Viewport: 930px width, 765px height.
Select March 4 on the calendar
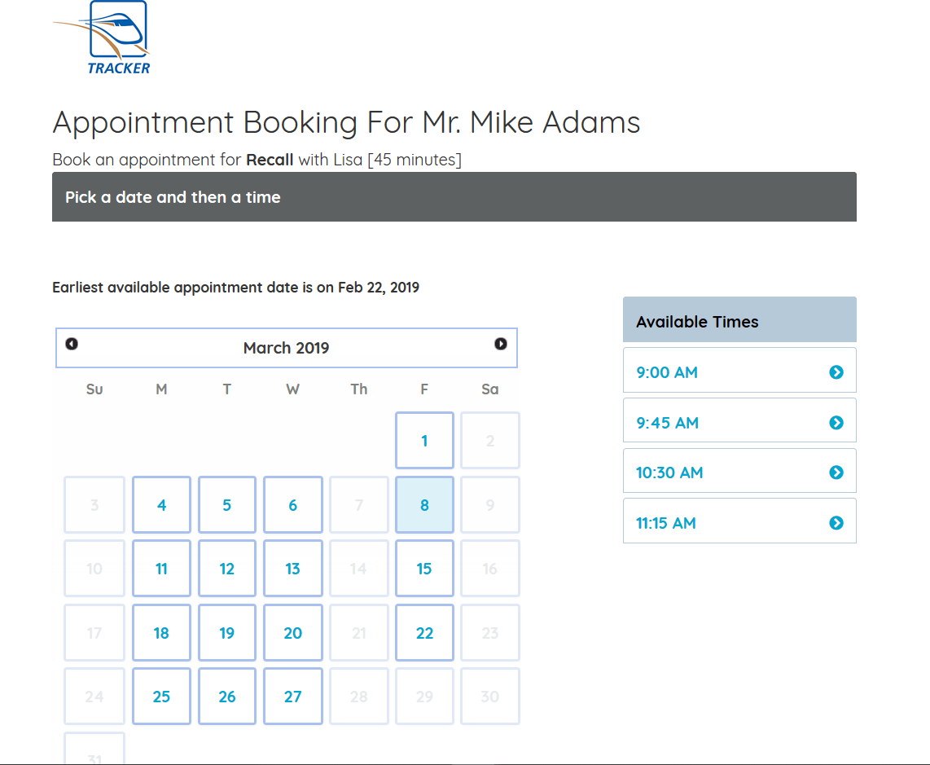click(161, 504)
